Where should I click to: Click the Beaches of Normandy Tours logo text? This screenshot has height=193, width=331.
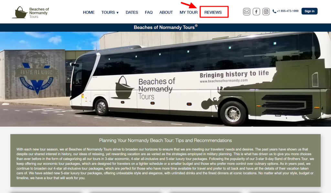[x=39, y=13]
